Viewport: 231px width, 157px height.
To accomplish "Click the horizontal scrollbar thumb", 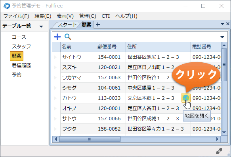I will pos(90,139).
